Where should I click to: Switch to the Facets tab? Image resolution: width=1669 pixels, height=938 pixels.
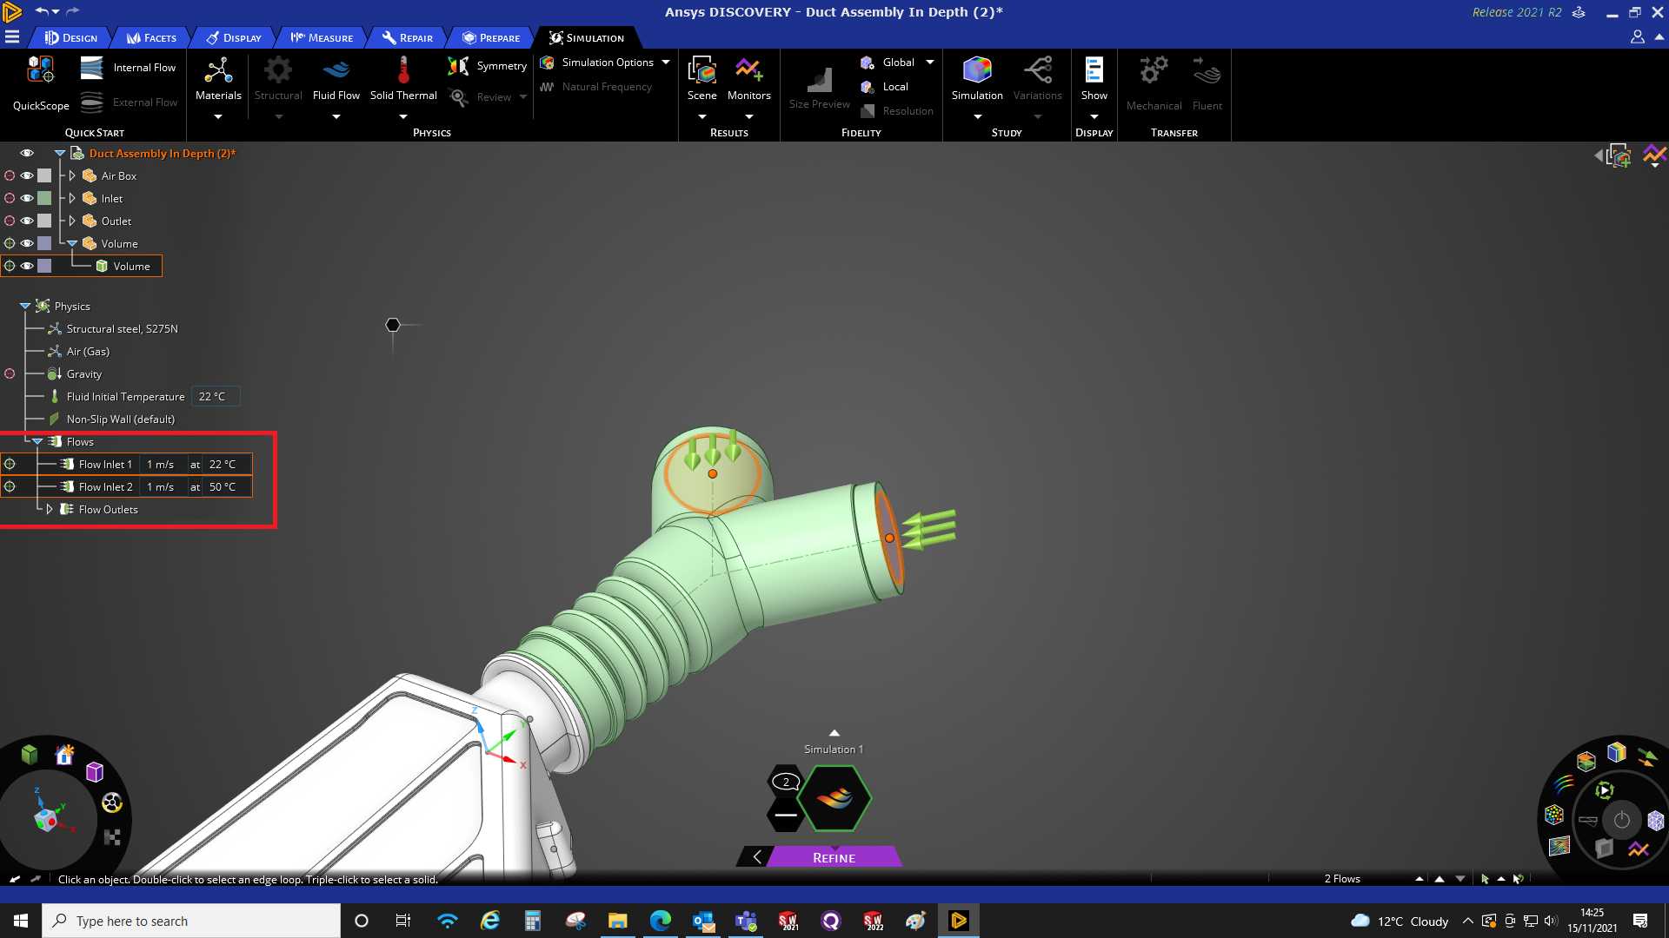(x=152, y=37)
